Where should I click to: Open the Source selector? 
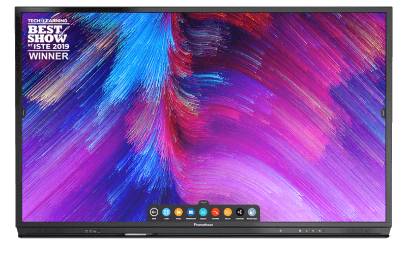(227, 212)
